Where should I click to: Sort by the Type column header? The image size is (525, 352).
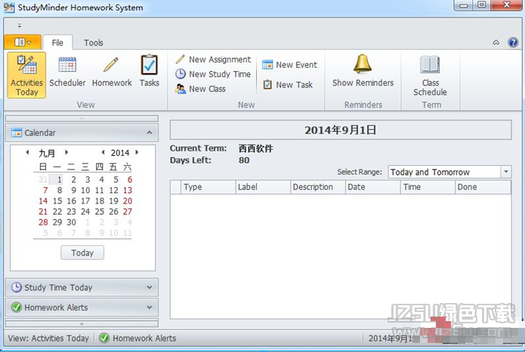208,187
